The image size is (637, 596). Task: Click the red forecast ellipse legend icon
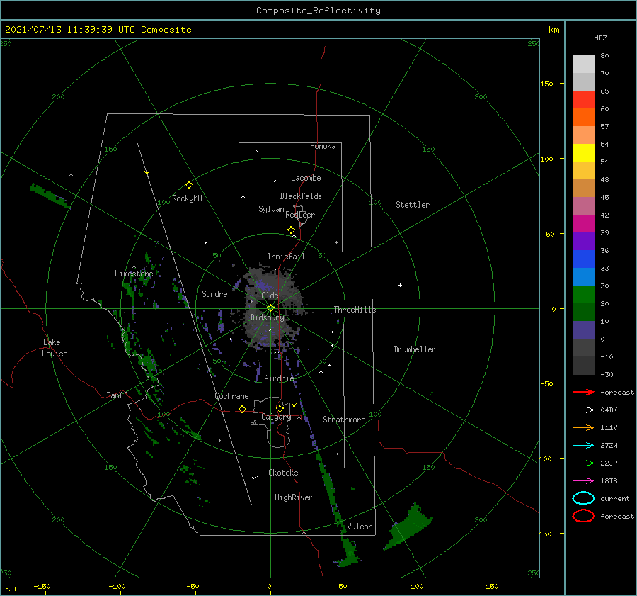583,516
